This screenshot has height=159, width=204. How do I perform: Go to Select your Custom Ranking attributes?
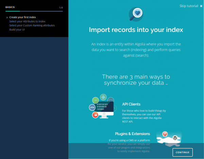(32, 25)
